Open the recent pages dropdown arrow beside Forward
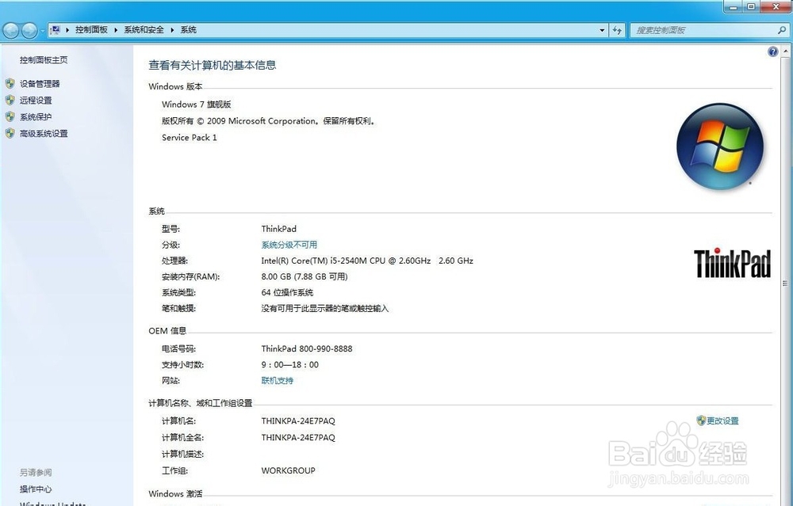793x506 pixels. (x=42, y=31)
